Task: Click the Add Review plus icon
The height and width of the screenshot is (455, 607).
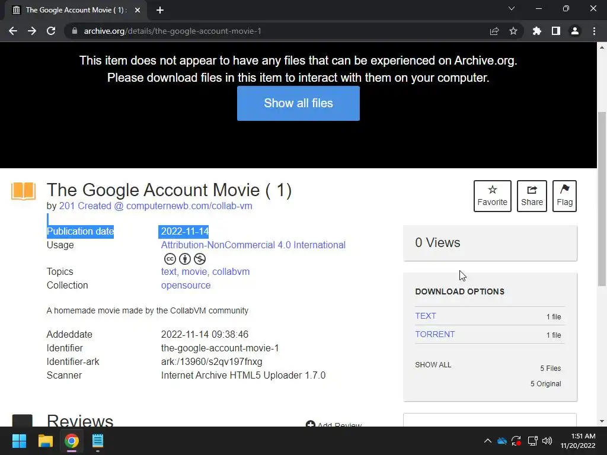Action: tap(310, 424)
